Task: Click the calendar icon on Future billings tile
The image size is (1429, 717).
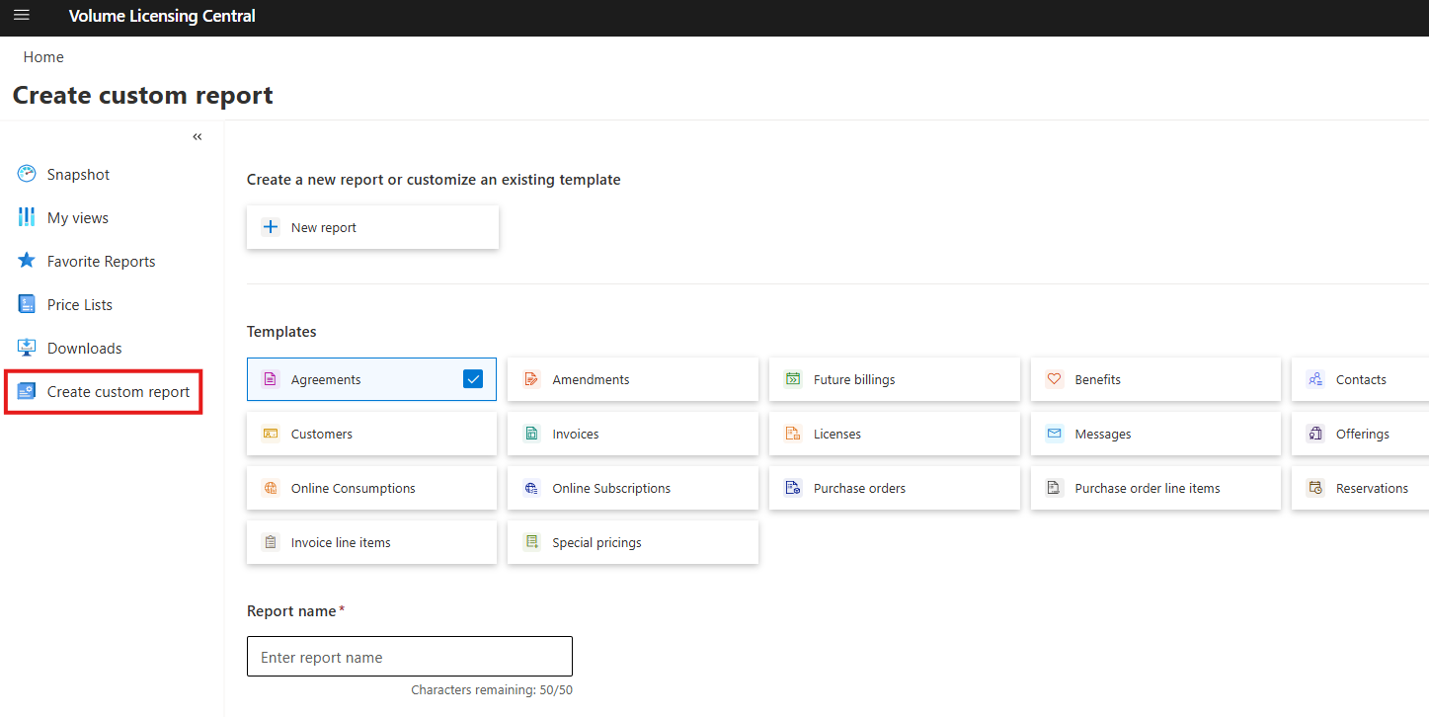Action: coord(793,378)
